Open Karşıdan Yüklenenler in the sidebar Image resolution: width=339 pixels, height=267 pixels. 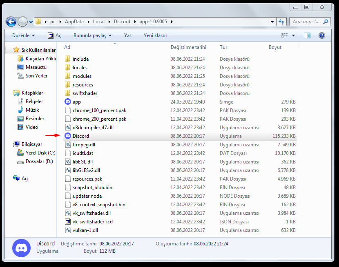(37, 58)
